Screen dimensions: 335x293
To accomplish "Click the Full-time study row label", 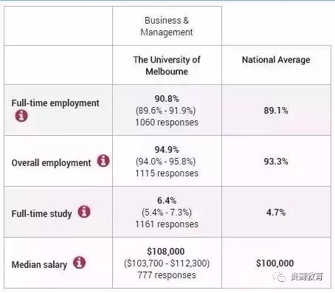I will pos(41,213).
